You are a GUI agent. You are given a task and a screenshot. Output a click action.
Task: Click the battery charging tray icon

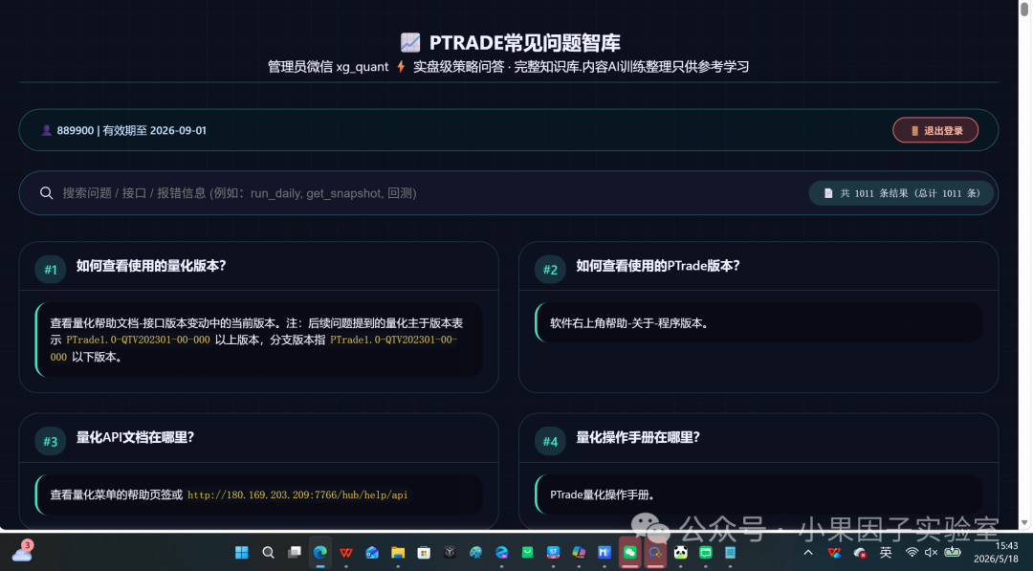tap(953, 553)
